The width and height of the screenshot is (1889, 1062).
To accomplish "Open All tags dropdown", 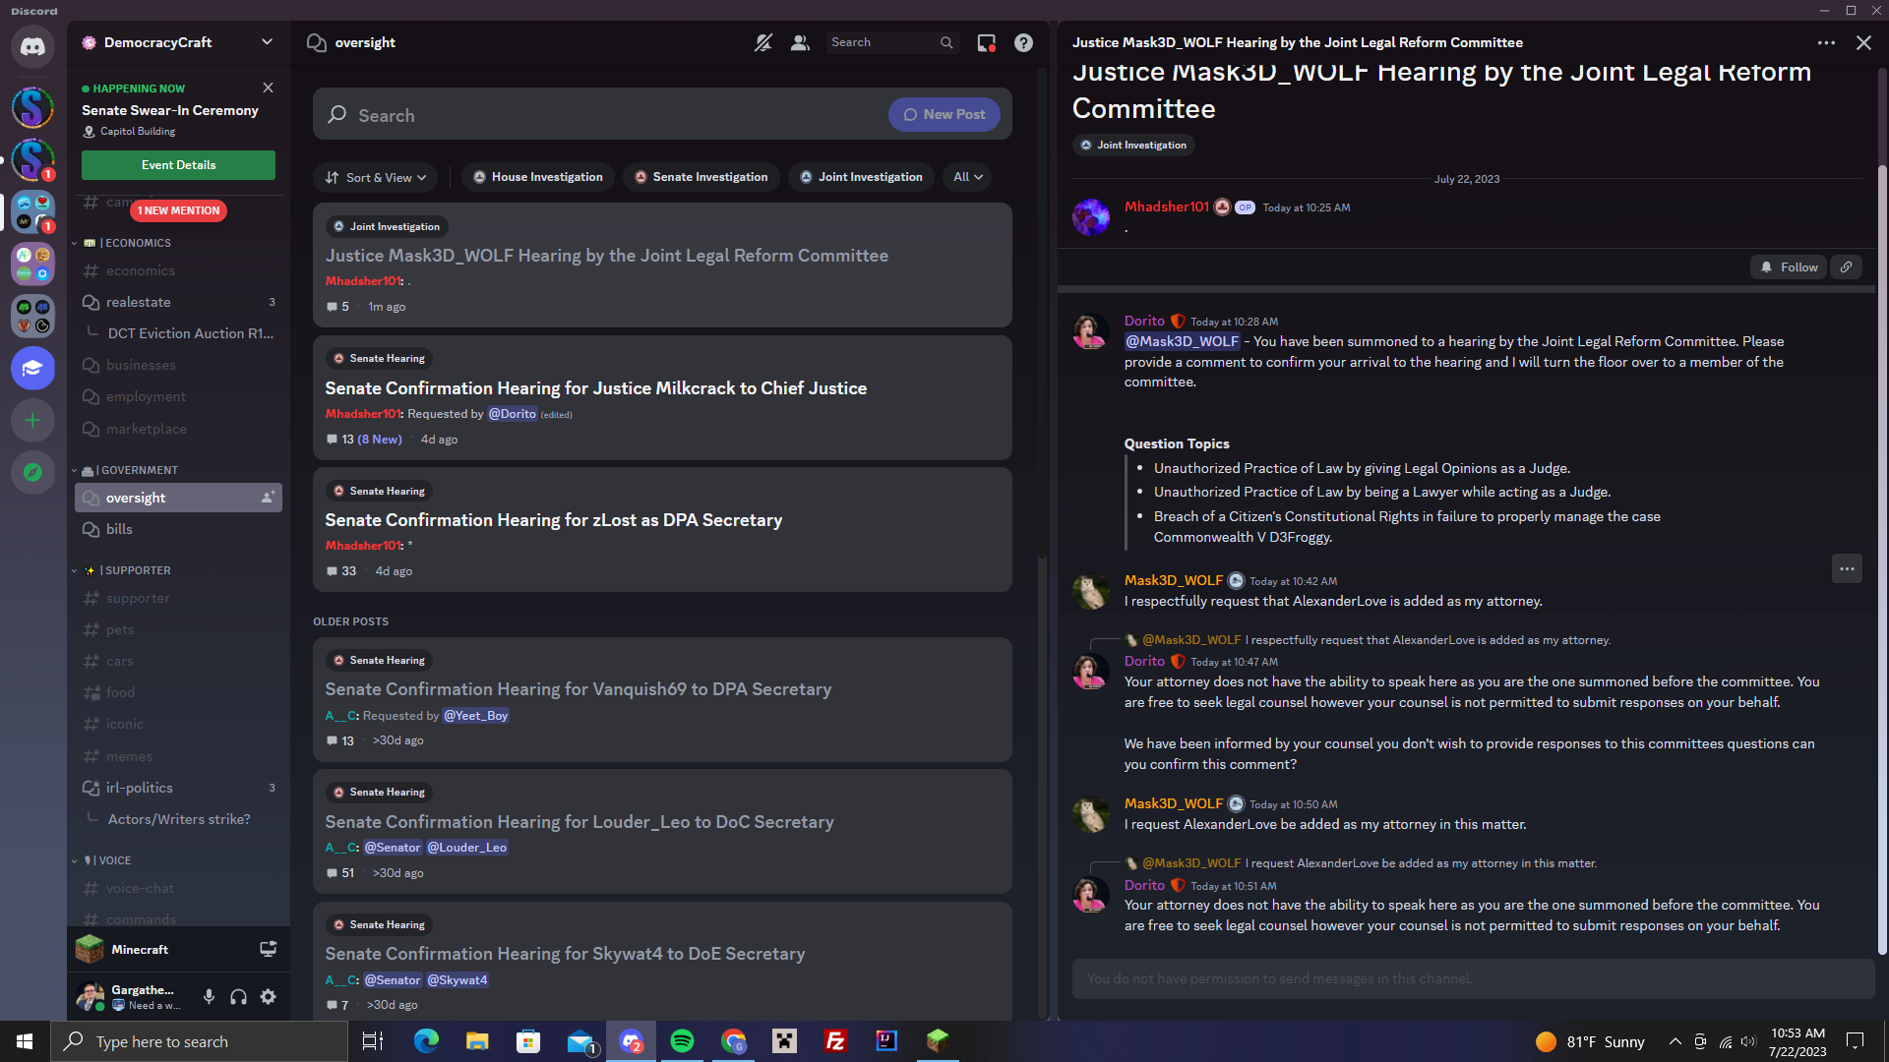I will 967,177.
